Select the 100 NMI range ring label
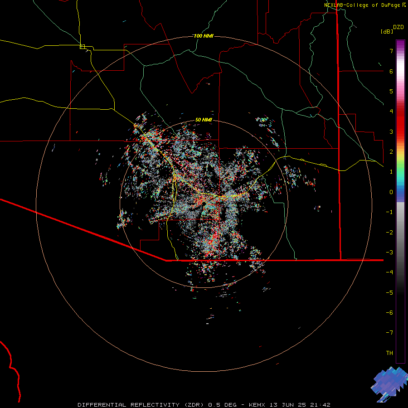This screenshot has height=408, width=408. pyautogui.click(x=204, y=36)
